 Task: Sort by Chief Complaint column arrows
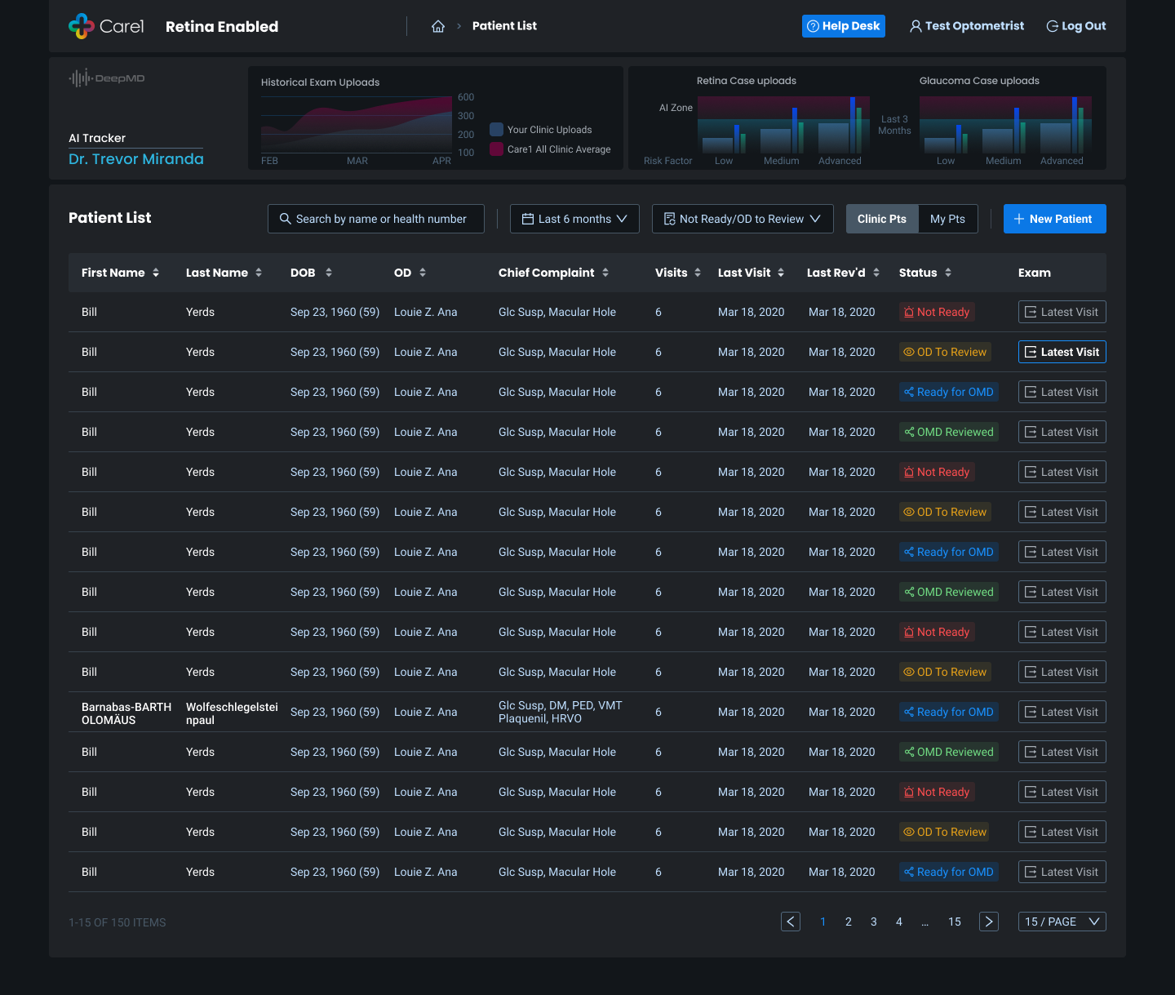click(x=605, y=273)
